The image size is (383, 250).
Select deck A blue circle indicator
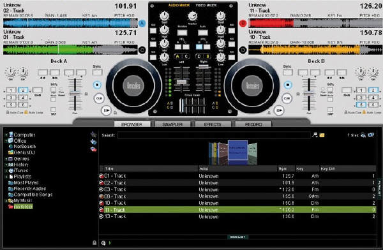(x=142, y=24)
